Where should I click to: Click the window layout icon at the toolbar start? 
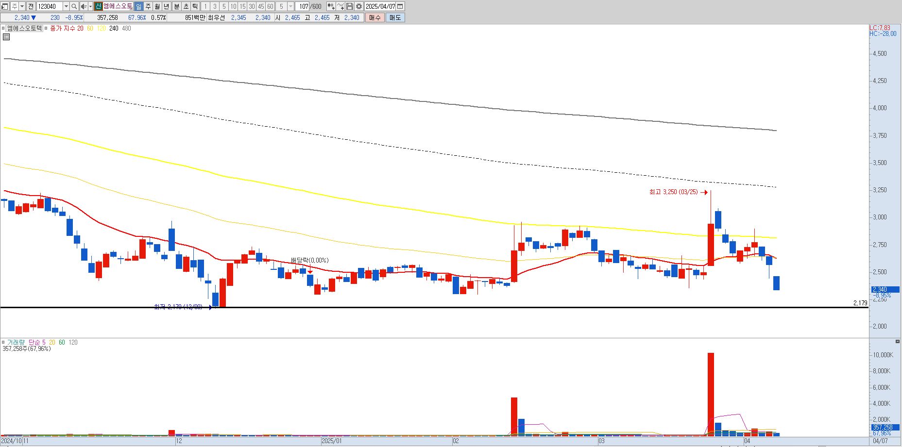4,6
